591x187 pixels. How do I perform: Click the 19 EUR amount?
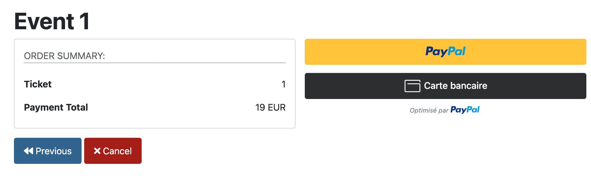point(270,107)
